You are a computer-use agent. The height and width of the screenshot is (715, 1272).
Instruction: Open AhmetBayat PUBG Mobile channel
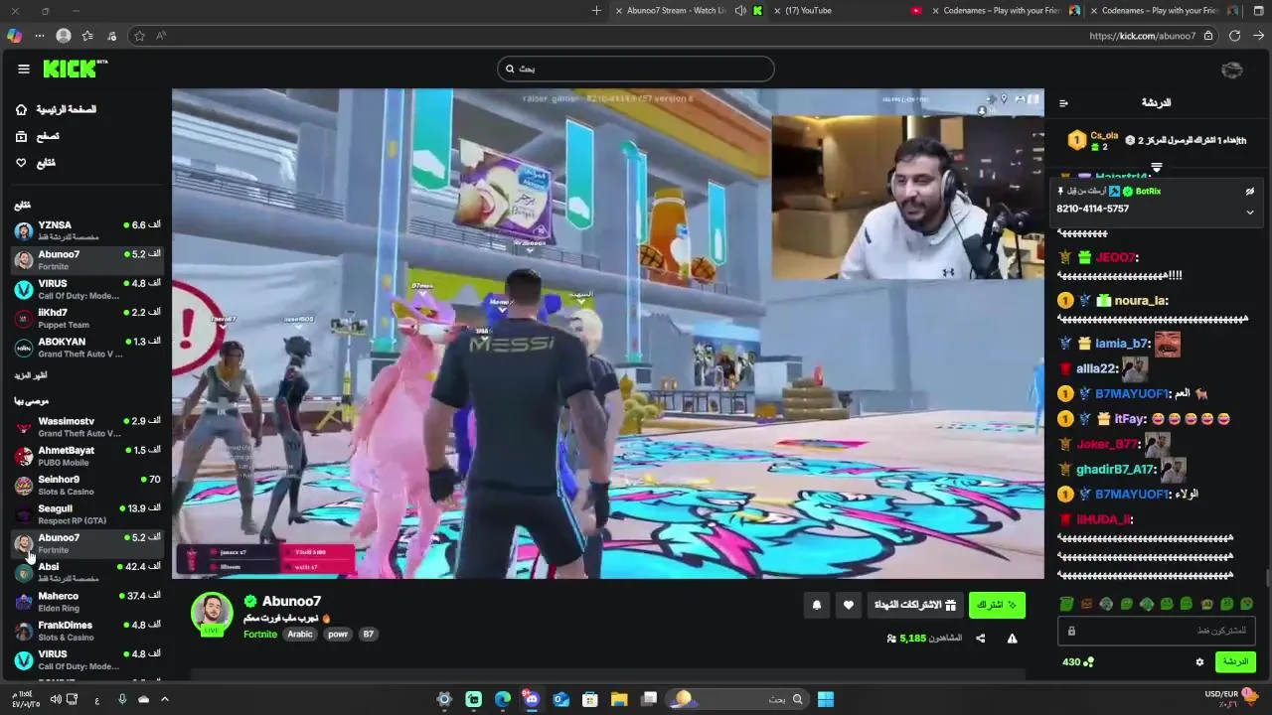click(x=87, y=456)
